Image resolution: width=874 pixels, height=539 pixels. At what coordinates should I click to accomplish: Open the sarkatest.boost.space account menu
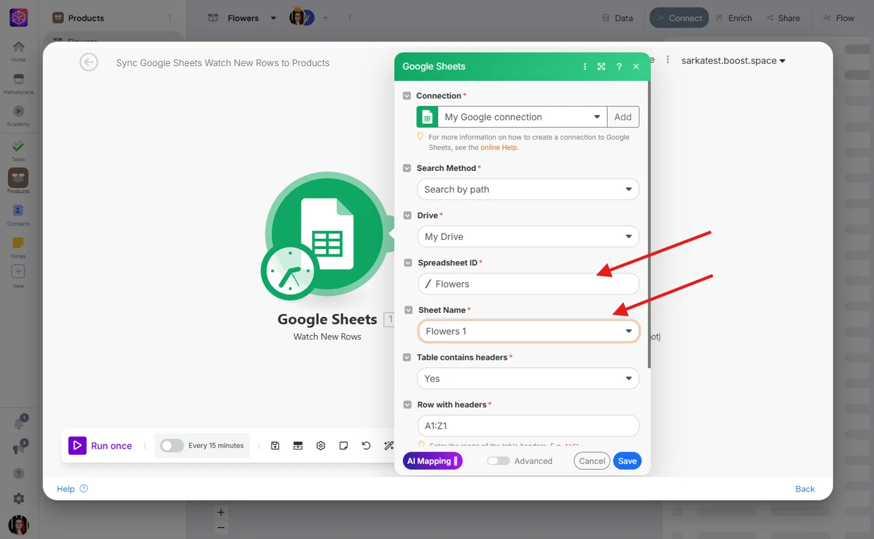click(733, 61)
